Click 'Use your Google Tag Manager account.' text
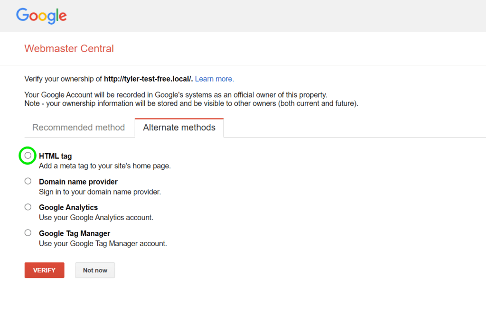This screenshot has height=323, width=486. [103, 244]
